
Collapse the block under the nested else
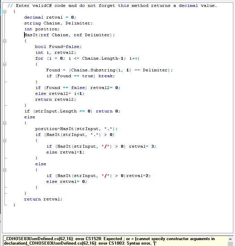[5, 170]
